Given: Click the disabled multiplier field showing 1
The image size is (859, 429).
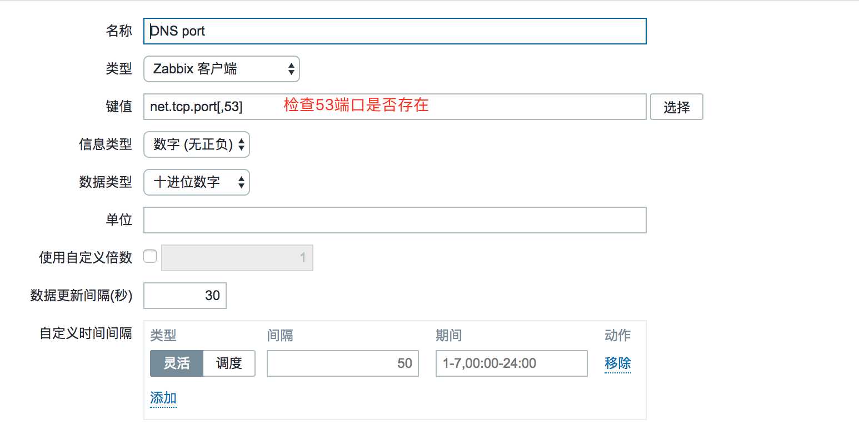Looking at the screenshot, I should [x=237, y=258].
